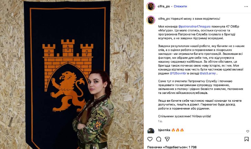Share post with paper plane icon
Image resolution: width=251 pixels, height=149 pixels.
(167, 139)
